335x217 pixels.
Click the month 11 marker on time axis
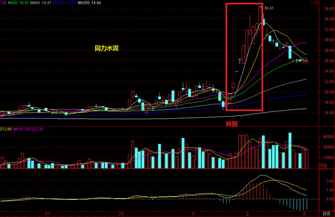click(x=48, y=213)
